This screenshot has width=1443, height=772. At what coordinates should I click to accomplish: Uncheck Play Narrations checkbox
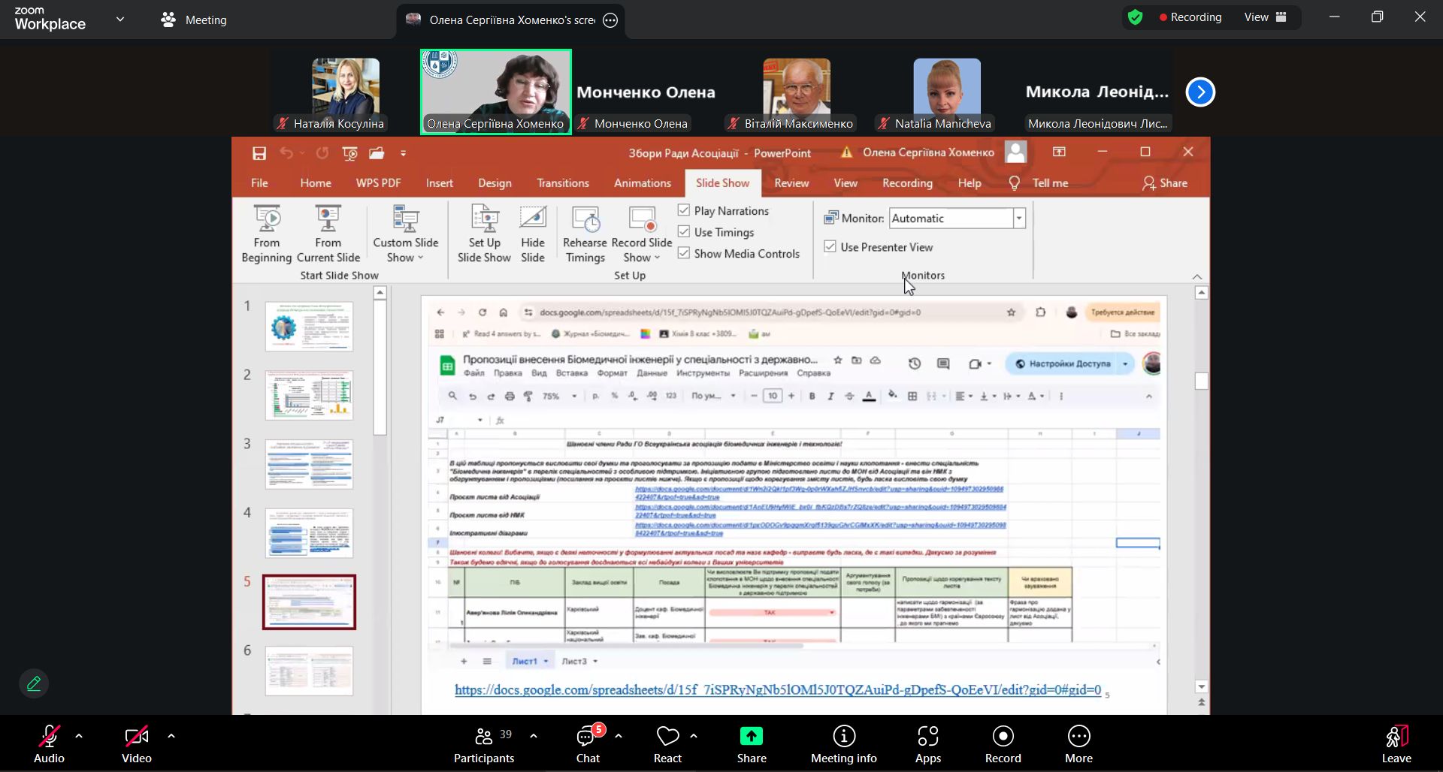684,210
